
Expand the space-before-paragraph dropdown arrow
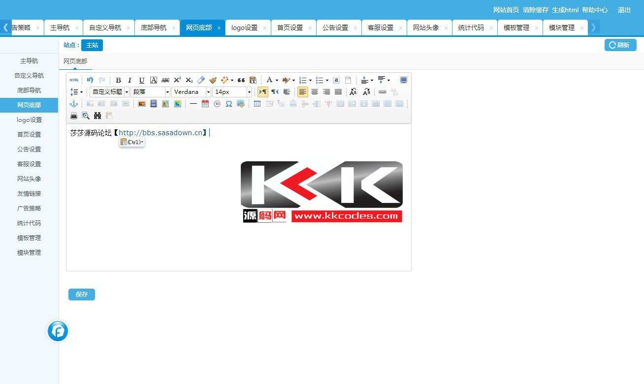click(372, 80)
